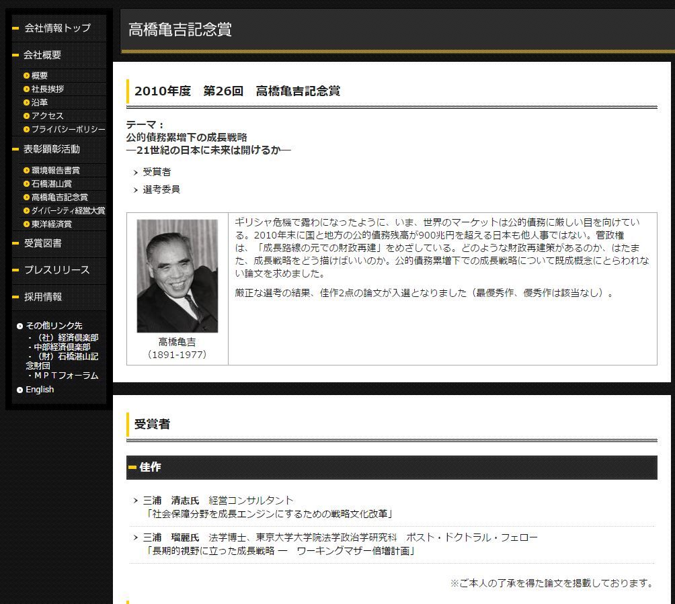Click the chevron before 三浦 清志氏

(136, 501)
